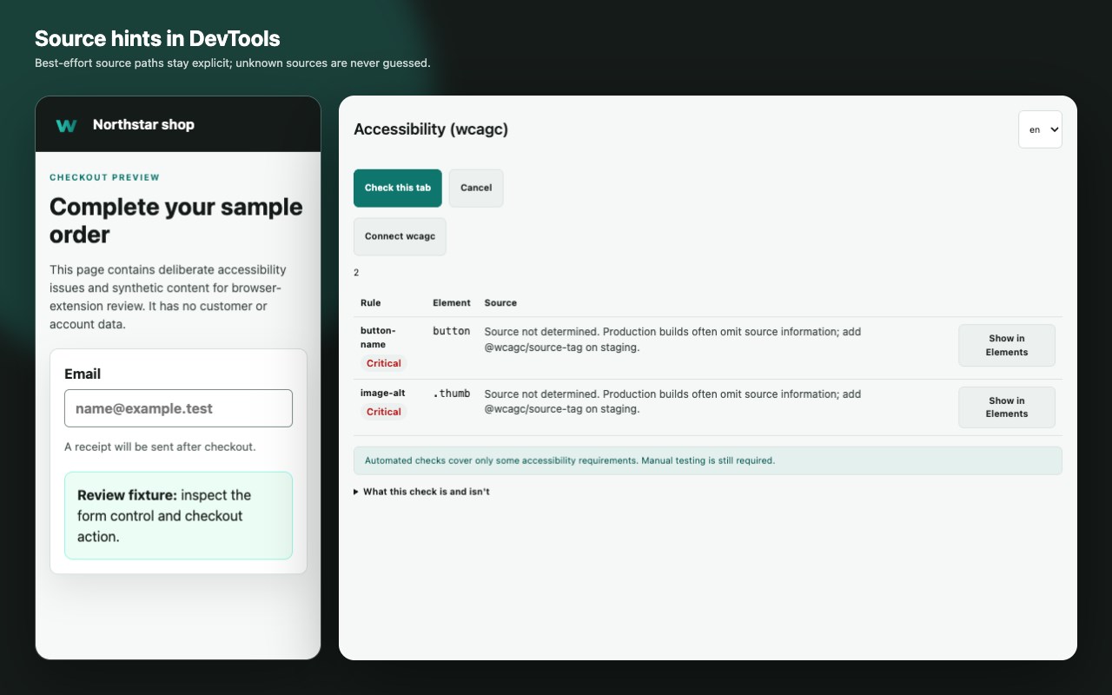Click the Review fixture notice box
The height and width of the screenshot is (695, 1112).
178,516
